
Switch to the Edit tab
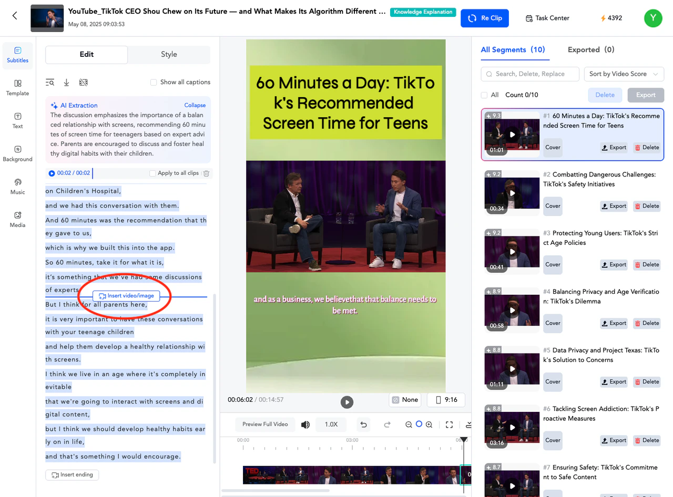pyautogui.click(x=87, y=55)
